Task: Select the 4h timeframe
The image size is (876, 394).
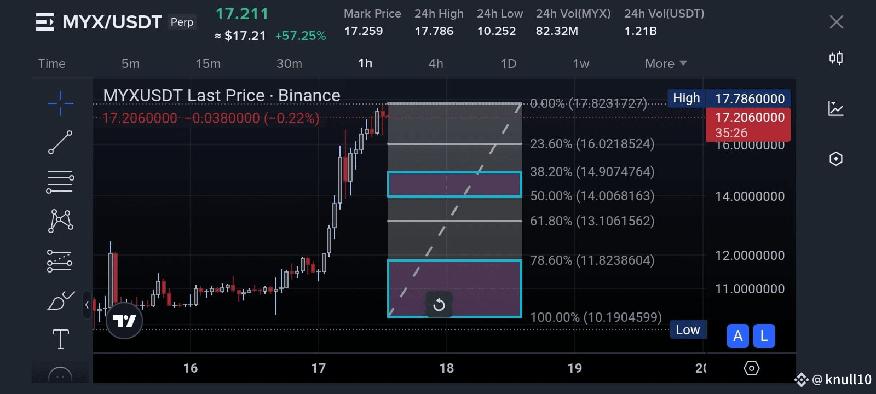Action: point(436,63)
